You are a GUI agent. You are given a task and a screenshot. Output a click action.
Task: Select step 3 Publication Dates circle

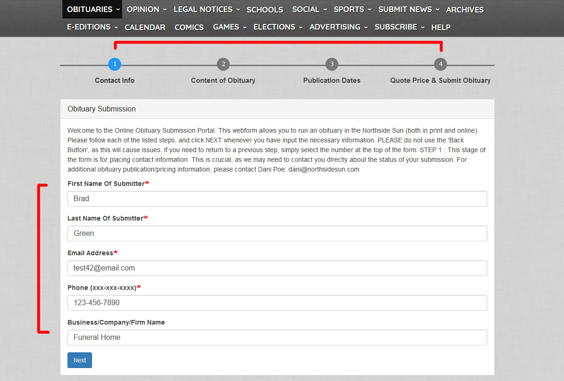click(x=331, y=64)
